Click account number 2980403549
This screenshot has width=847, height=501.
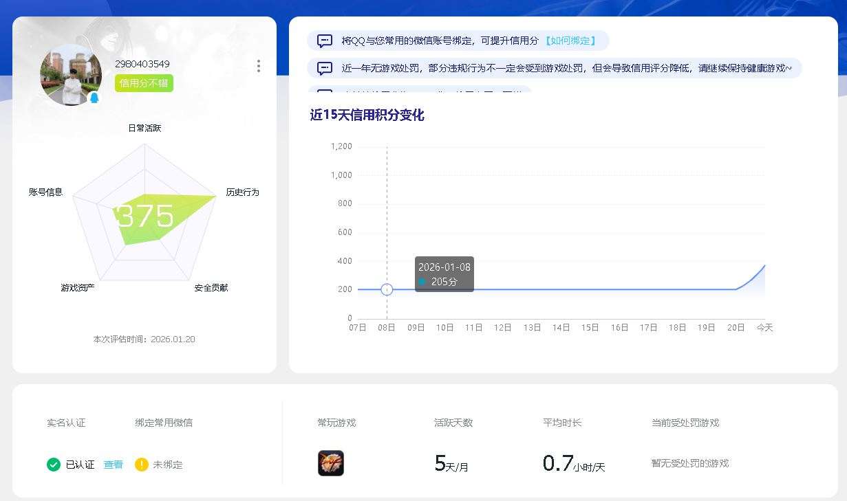[x=142, y=64]
